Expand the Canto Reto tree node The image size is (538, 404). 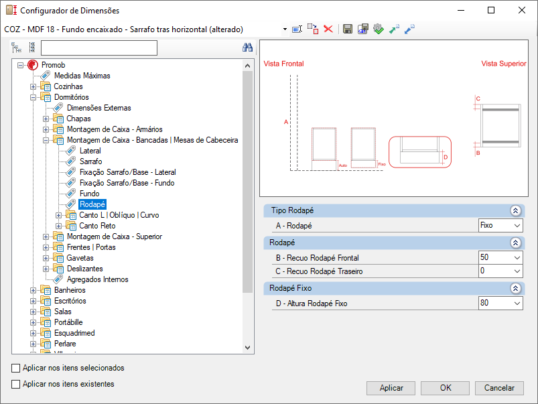[58, 226]
